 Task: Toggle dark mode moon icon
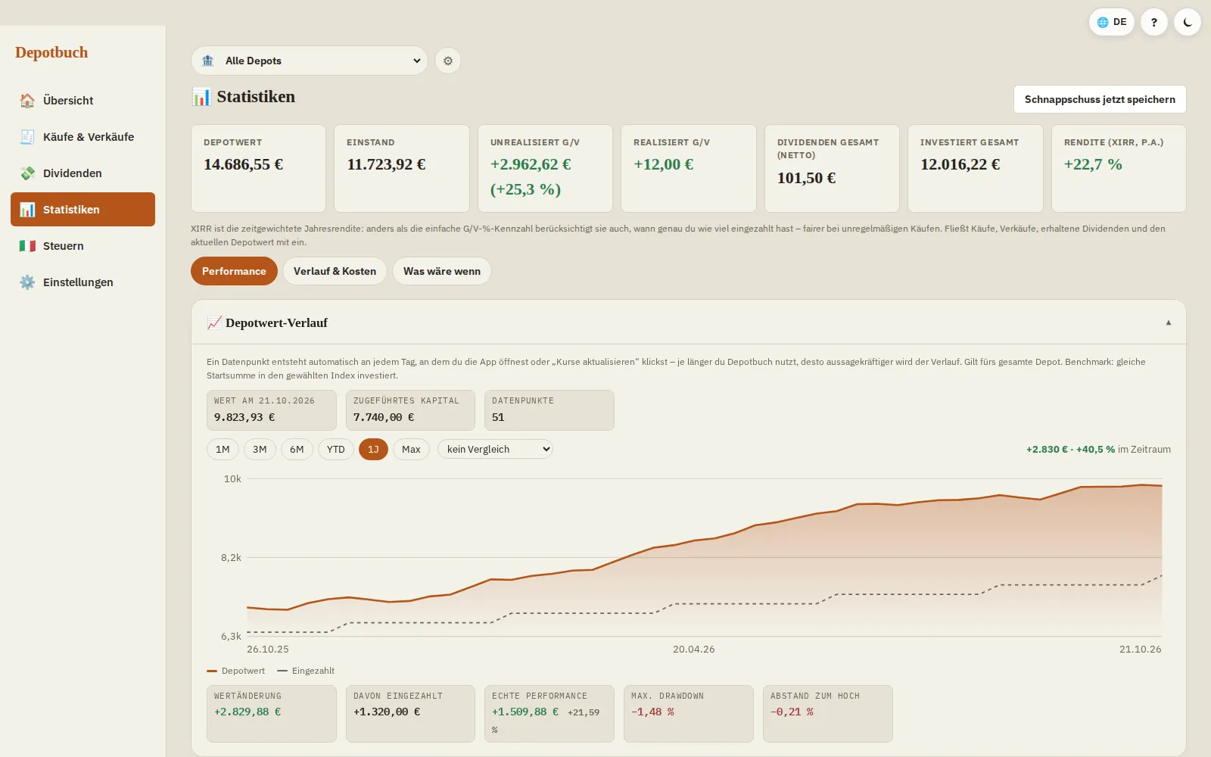[x=1188, y=22]
